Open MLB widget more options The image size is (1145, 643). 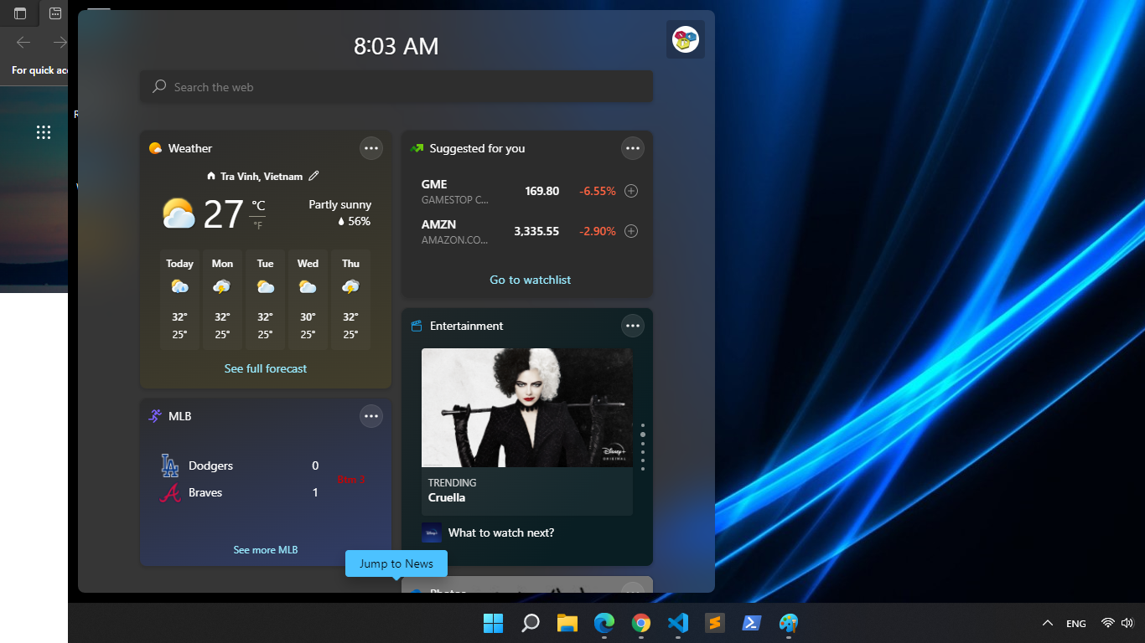371,416
